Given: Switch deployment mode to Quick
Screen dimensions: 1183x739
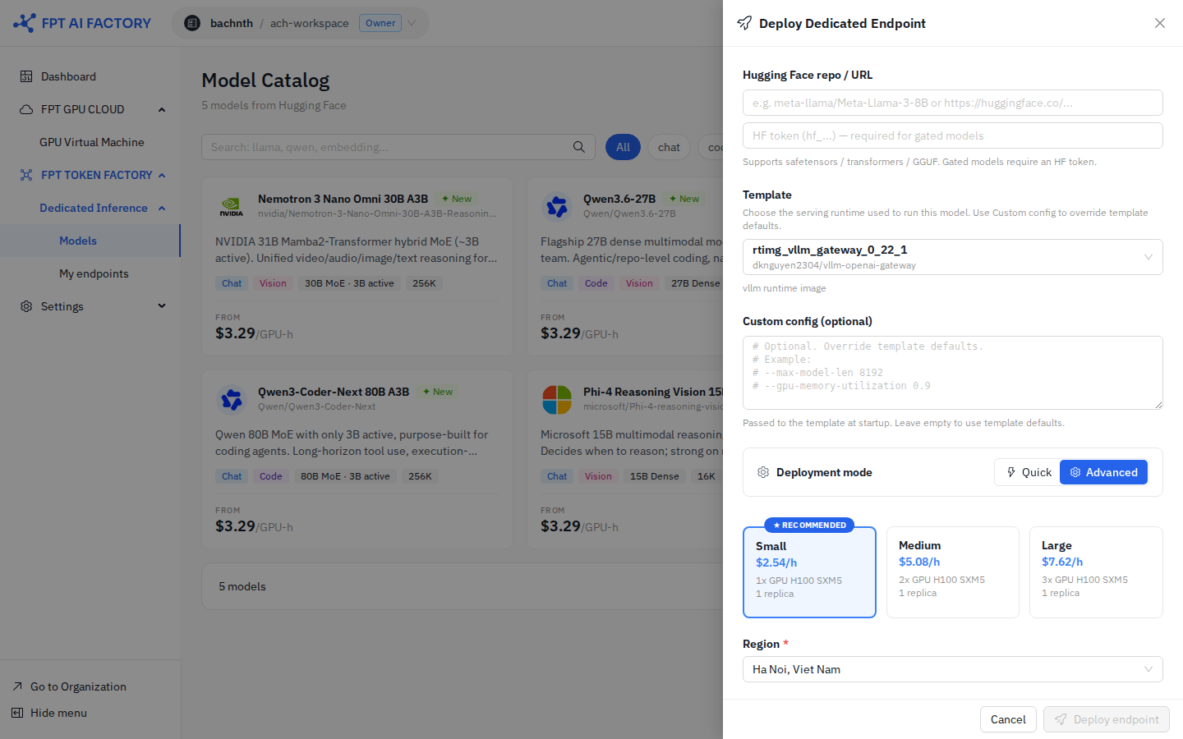Looking at the screenshot, I should click(1028, 472).
